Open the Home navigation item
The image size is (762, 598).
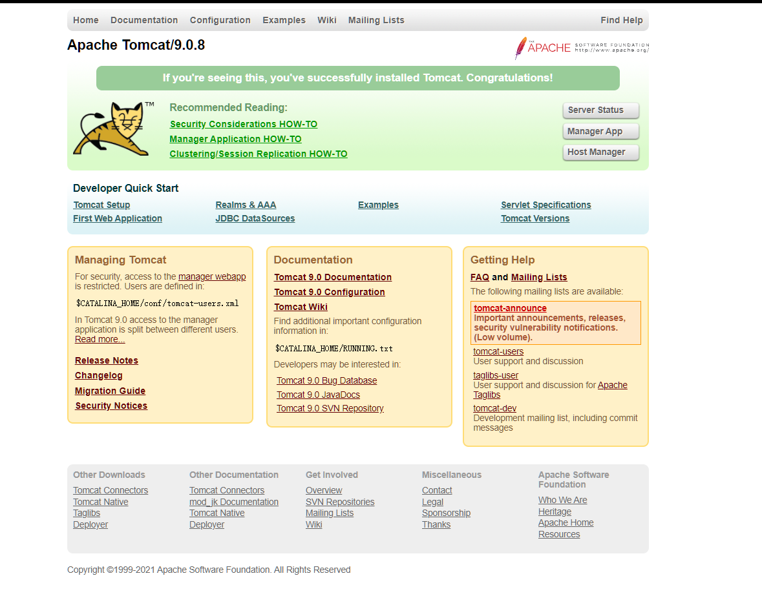pos(85,20)
